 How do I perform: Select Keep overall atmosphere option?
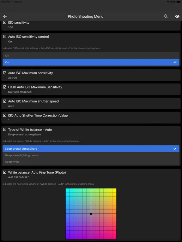(x=91, y=149)
